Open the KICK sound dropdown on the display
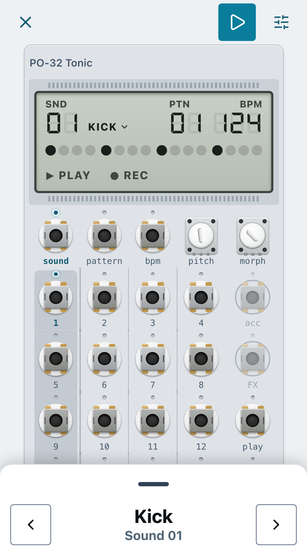This screenshot has width=307, height=546. tap(108, 127)
